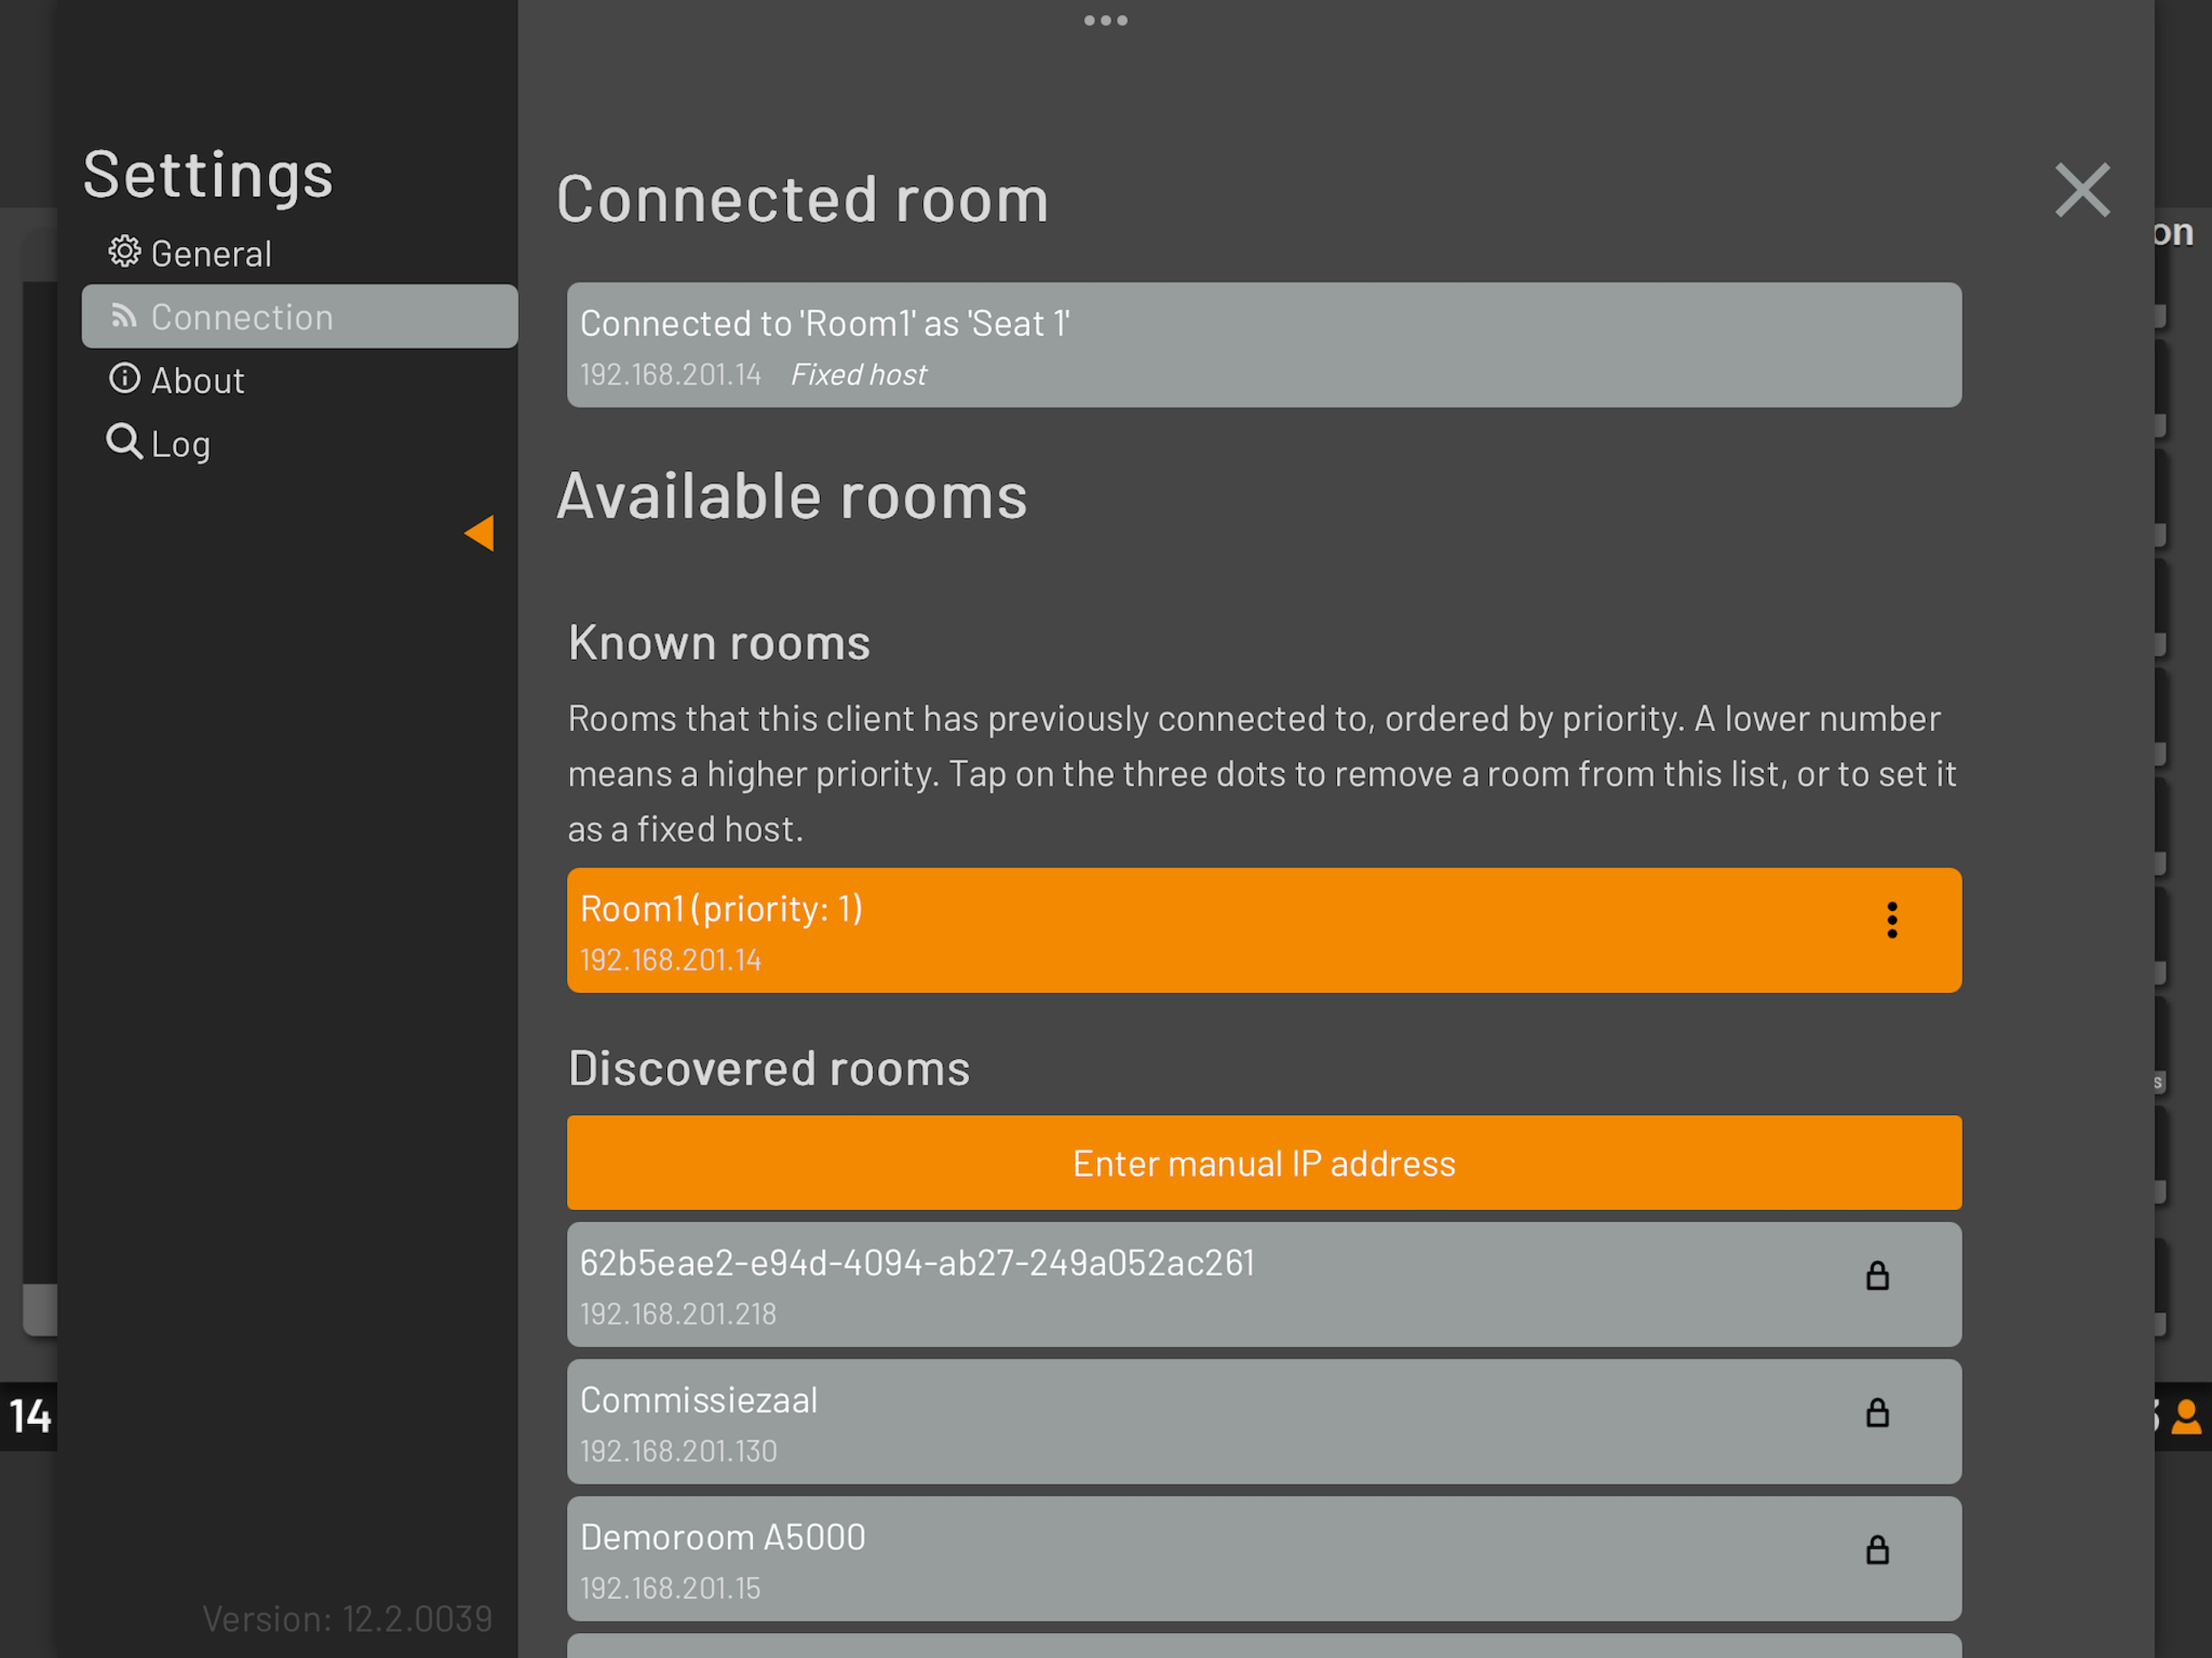Click the connected room status card

click(x=1264, y=345)
